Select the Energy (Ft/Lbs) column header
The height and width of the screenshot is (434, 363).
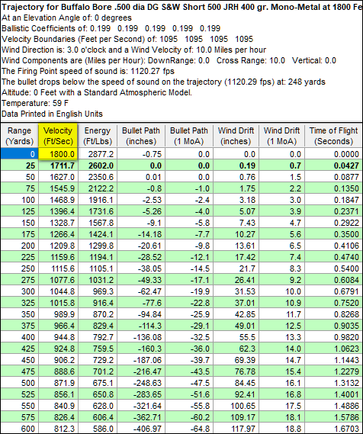coord(98,136)
